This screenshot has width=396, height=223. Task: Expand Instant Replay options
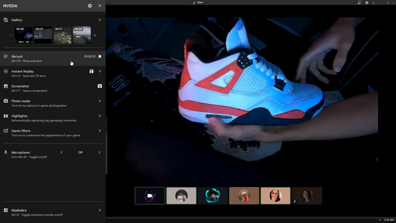tap(100, 71)
